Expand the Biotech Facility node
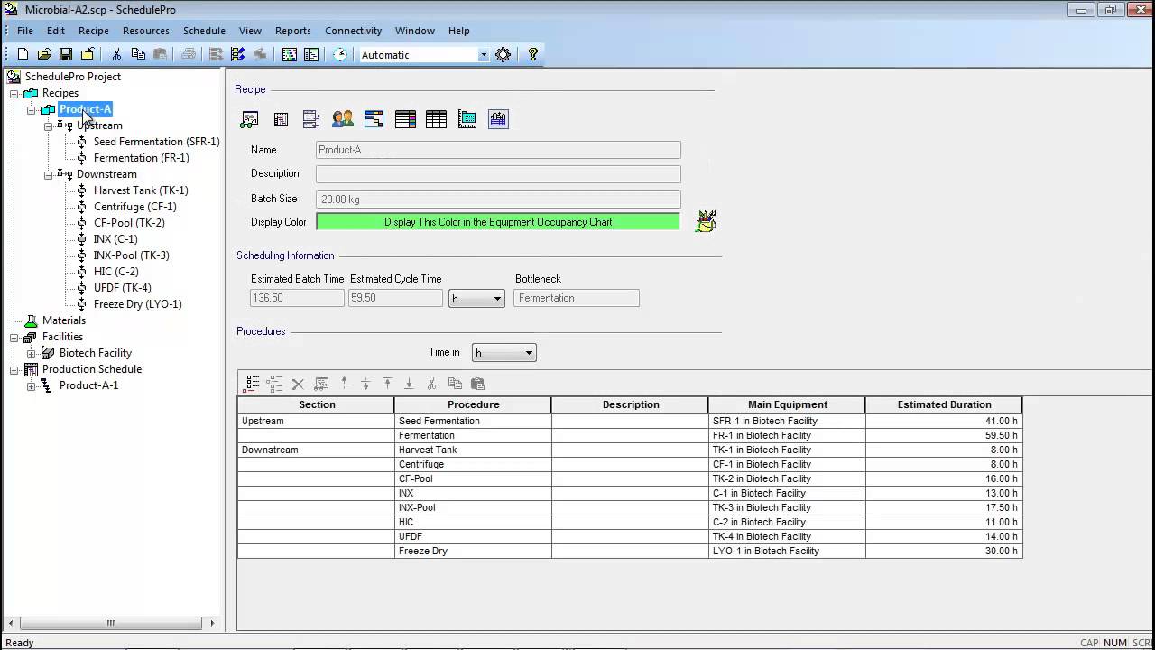Screen dimensions: 1155x650 32,353
